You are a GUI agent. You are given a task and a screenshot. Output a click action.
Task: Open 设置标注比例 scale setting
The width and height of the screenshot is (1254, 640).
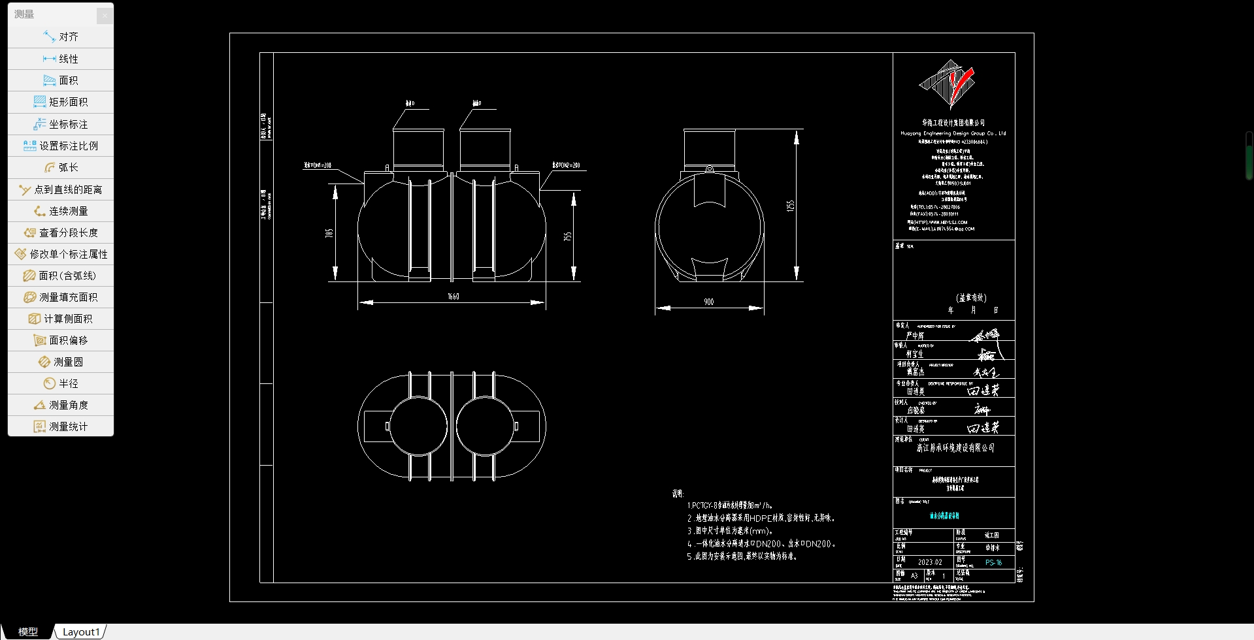[61, 146]
